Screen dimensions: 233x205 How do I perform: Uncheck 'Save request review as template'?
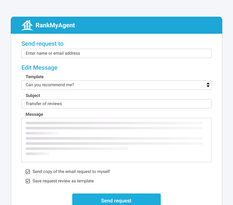[28, 181]
